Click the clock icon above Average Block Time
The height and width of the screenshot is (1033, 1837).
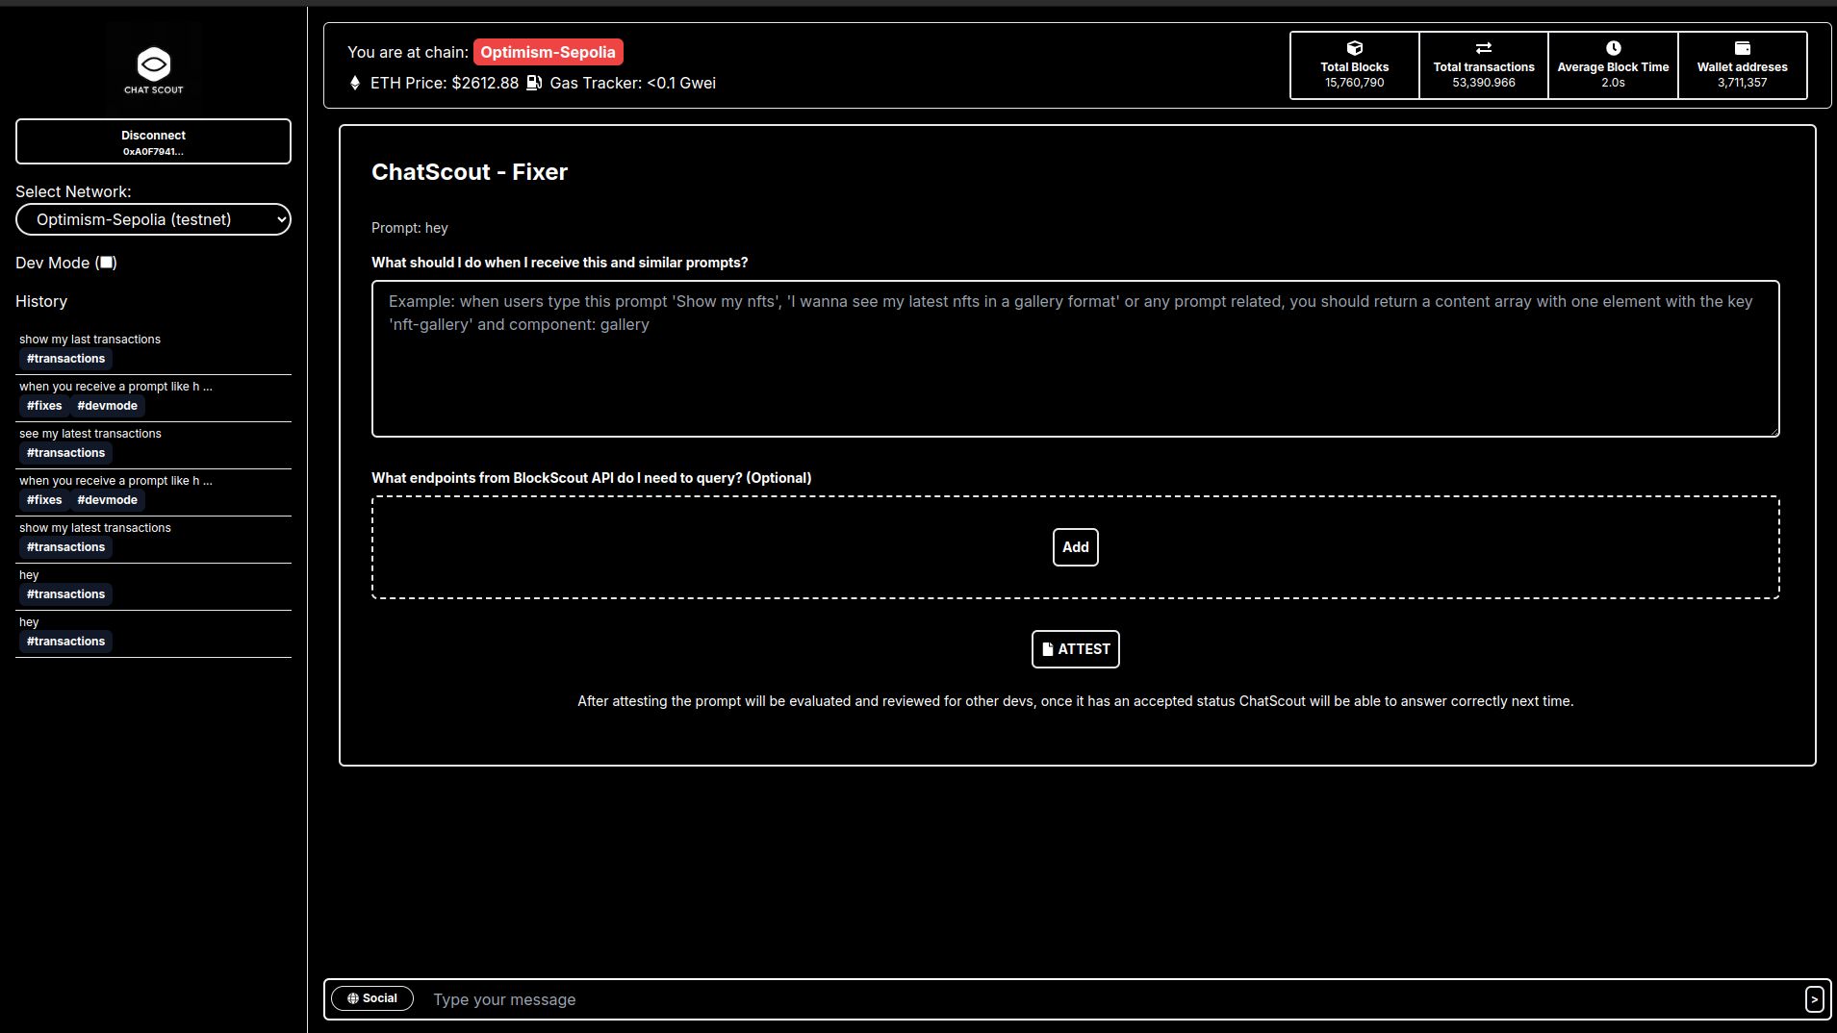pos(1614,48)
